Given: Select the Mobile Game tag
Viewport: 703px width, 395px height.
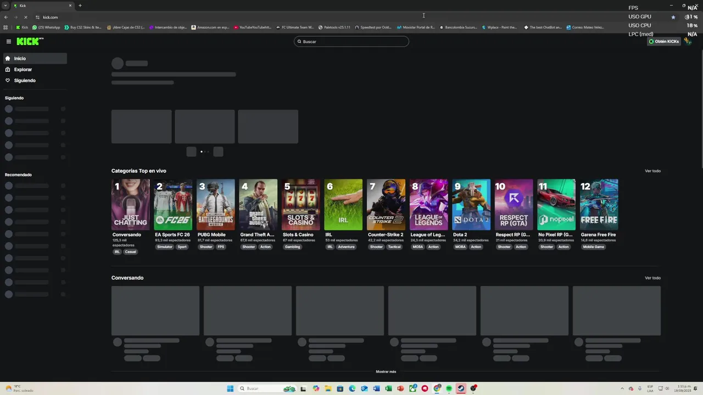Looking at the screenshot, I should coord(593,247).
